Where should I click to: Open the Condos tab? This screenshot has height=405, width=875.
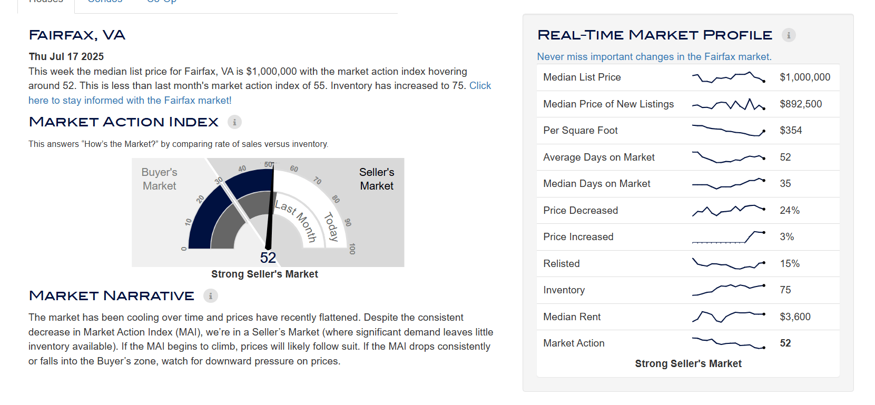tap(105, 2)
